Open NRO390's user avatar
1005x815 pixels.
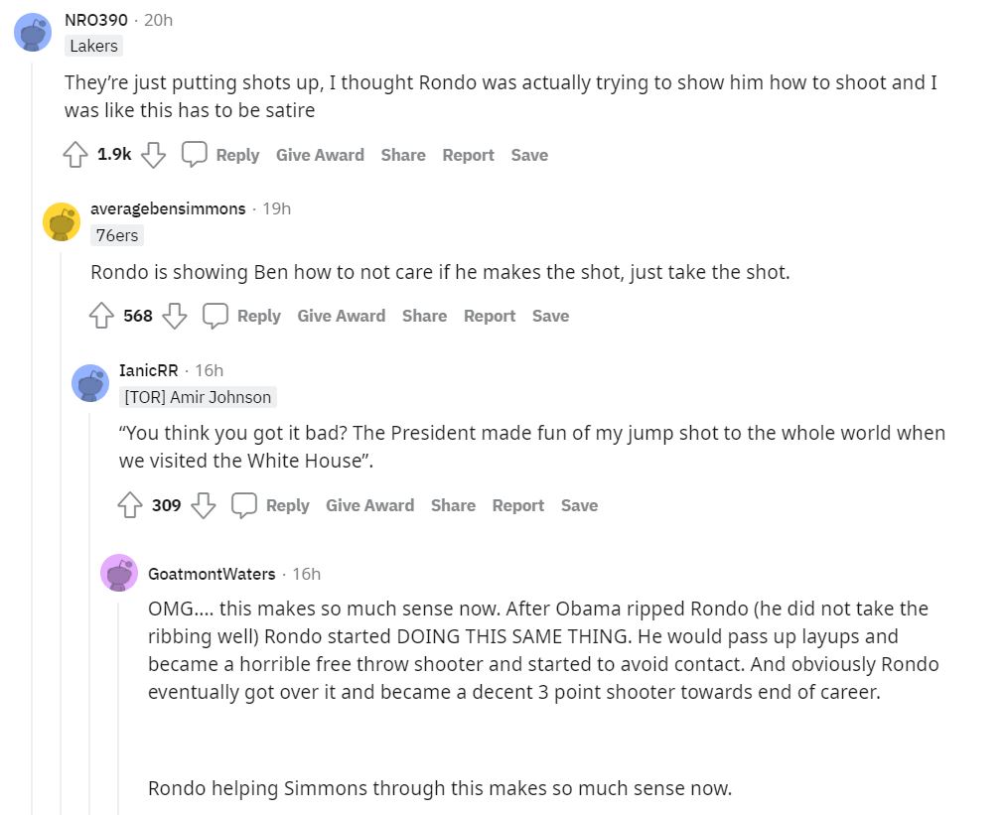pyautogui.click(x=33, y=33)
